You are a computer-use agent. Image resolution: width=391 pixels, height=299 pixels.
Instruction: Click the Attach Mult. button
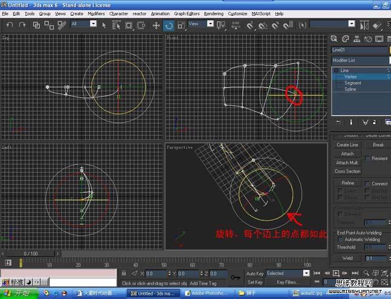click(347, 163)
